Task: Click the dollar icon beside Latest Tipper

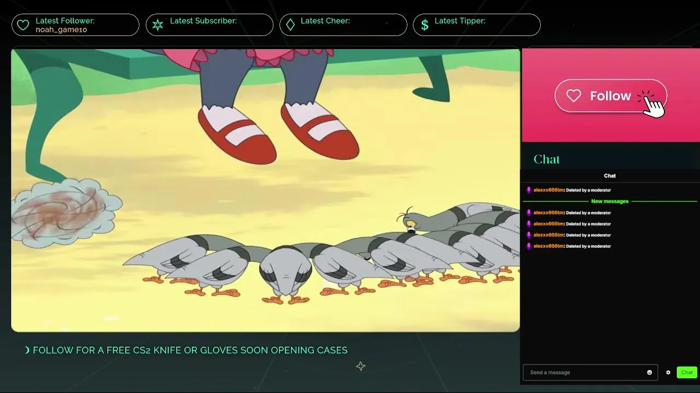Action: tap(424, 25)
